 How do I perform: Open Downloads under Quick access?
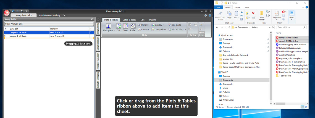(x=227, y=47)
